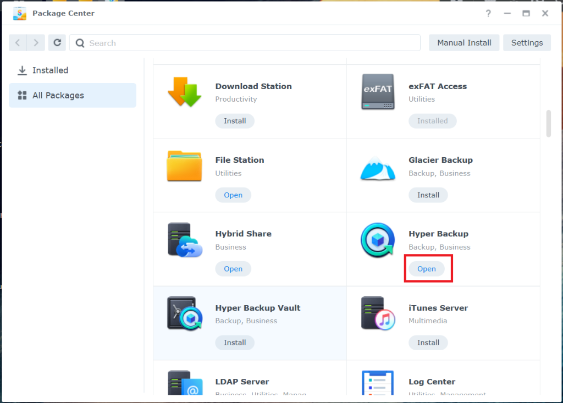Click the Download Station icon
563x403 pixels.
(x=185, y=92)
